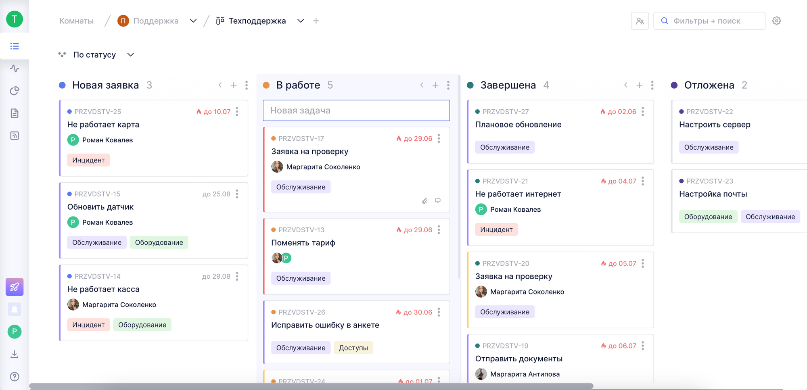Image resolution: width=807 pixels, height=390 pixels.
Task: Open the pie chart reports icon
Action: pos(15,91)
